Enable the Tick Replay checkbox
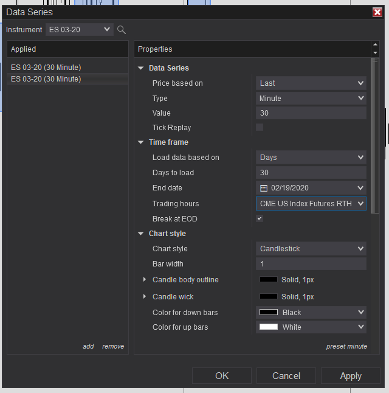The height and width of the screenshot is (393, 389). coord(260,127)
